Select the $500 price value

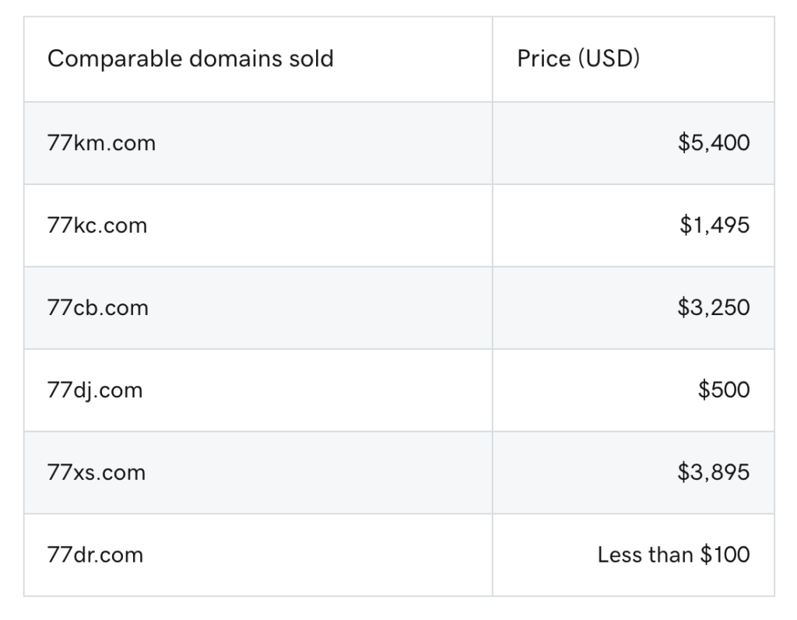point(724,390)
